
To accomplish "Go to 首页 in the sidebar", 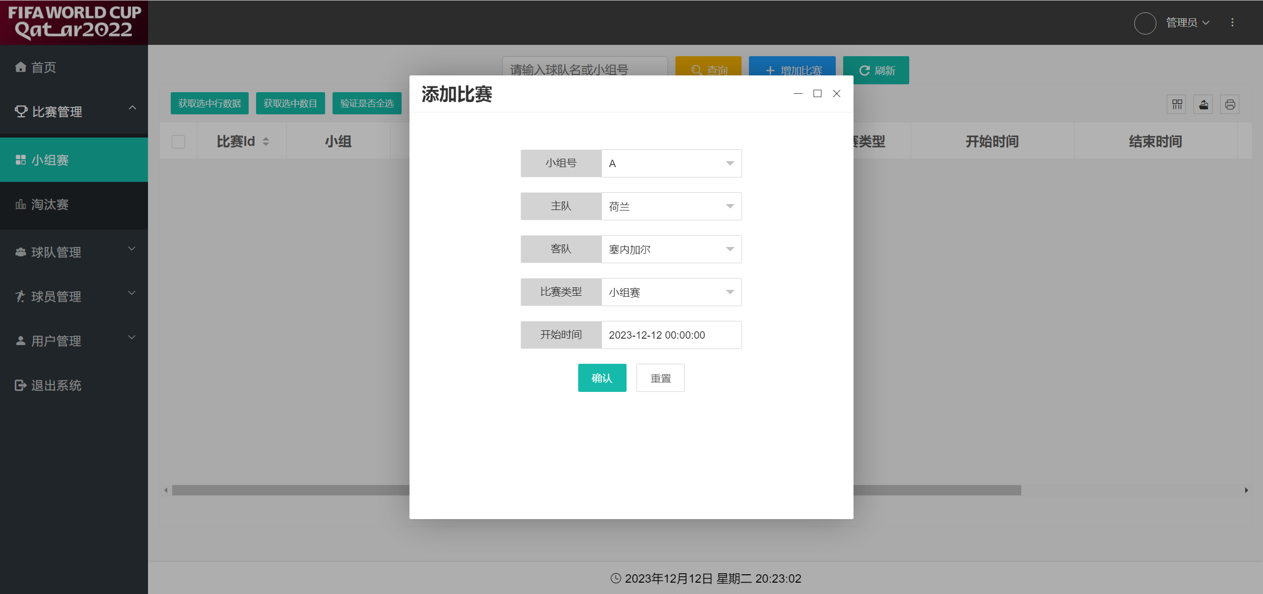I will pos(43,68).
